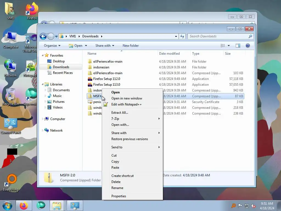
Task: Click the network tray icon
Action: pos(247,206)
